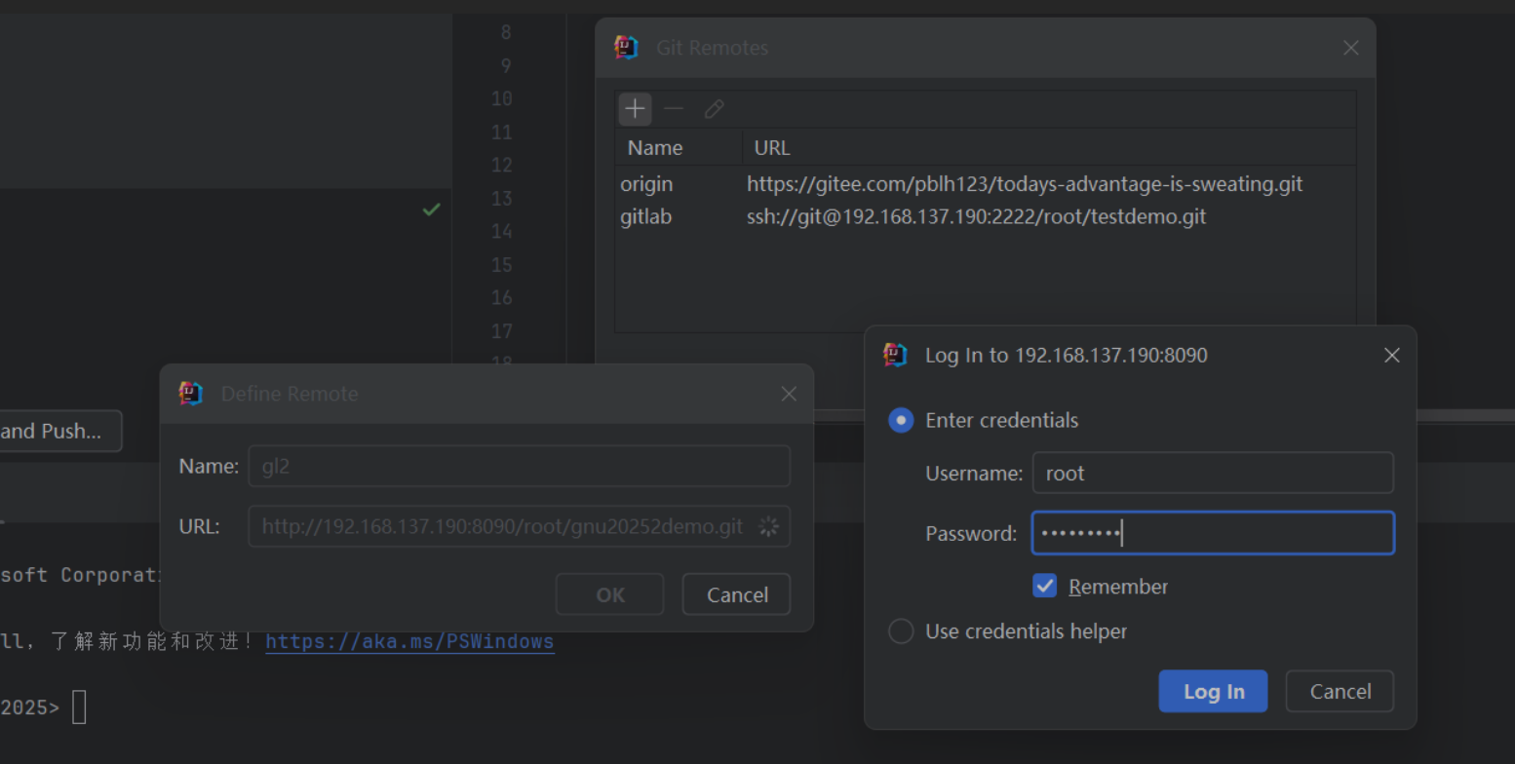Click the terminal prompt cursor
Screen dimensions: 1515x764
79,707
